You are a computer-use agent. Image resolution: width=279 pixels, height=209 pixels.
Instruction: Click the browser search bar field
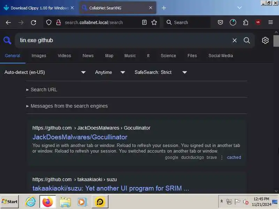(187, 22)
